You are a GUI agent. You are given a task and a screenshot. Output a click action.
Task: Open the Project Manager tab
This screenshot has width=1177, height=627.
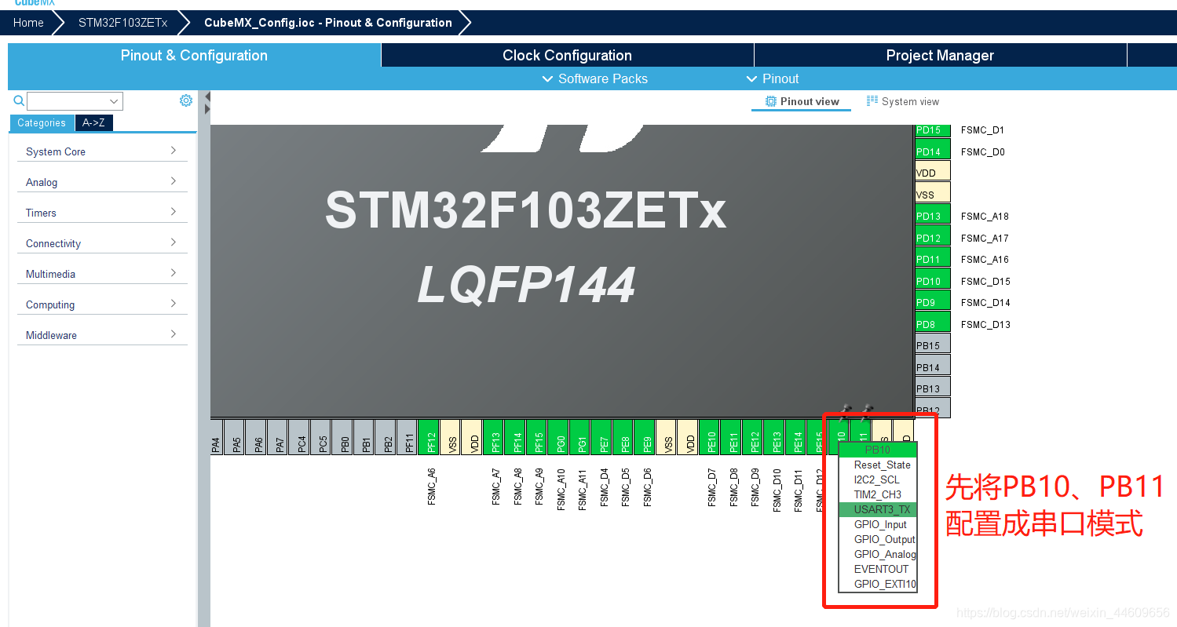(x=940, y=55)
